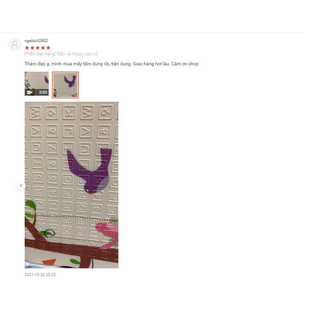The width and height of the screenshot is (311, 311).
Task: Click the review comment starting Thảm đẹp ạ
Action: coord(111,64)
